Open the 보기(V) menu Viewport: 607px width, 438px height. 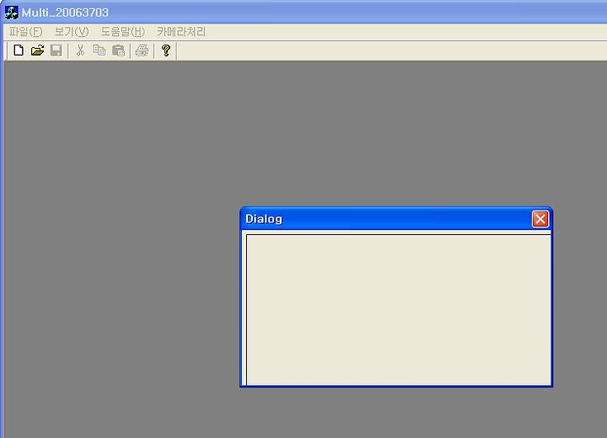pyautogui.click(x=72, y=32)
